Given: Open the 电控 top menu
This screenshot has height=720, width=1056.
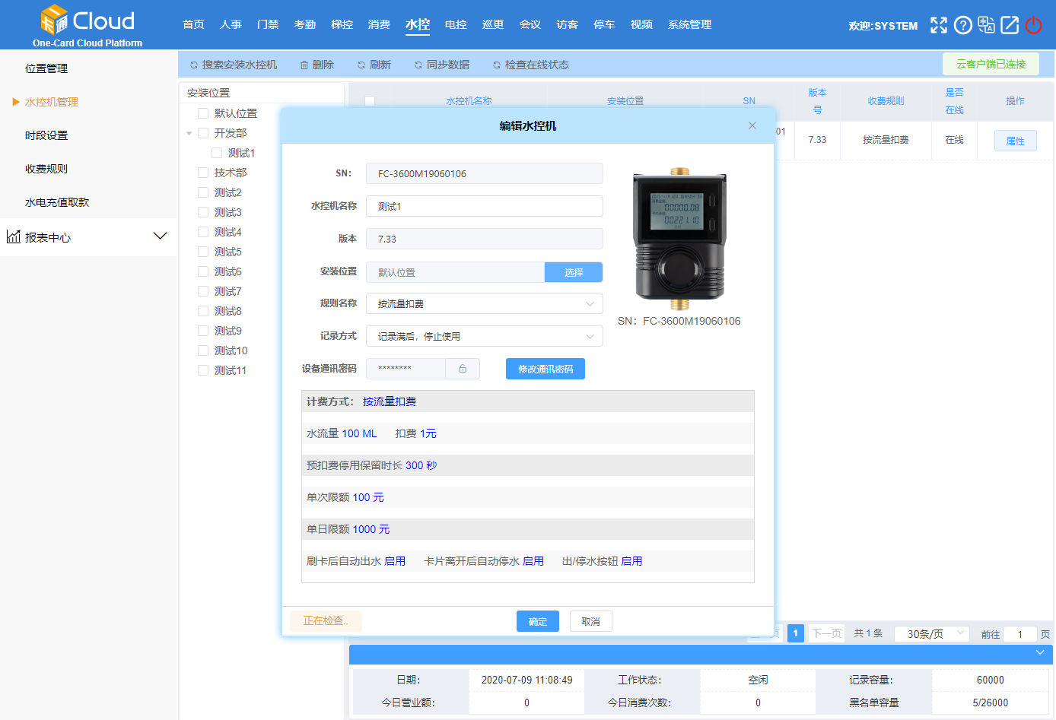Looking at the screenshot, I should pyautogui.click(x=456, y=24).
